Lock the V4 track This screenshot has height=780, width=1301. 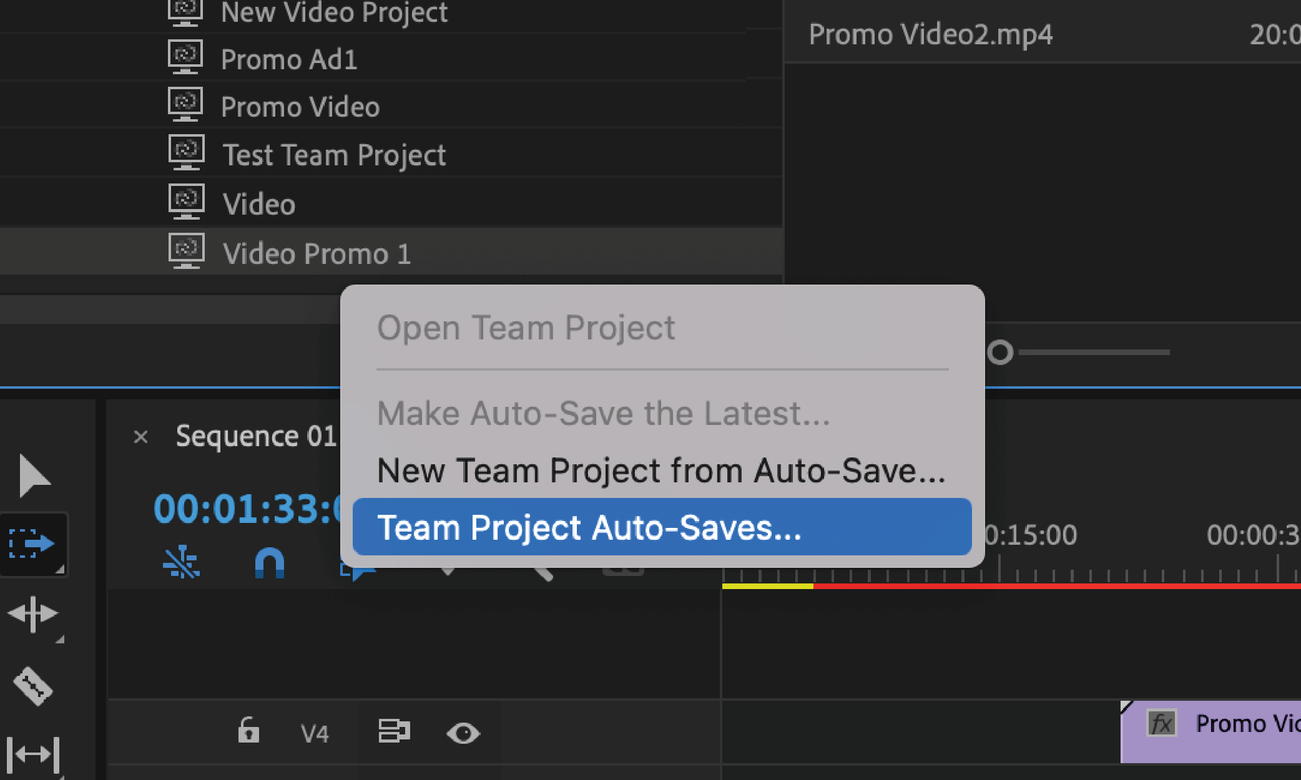click(248, 731)
